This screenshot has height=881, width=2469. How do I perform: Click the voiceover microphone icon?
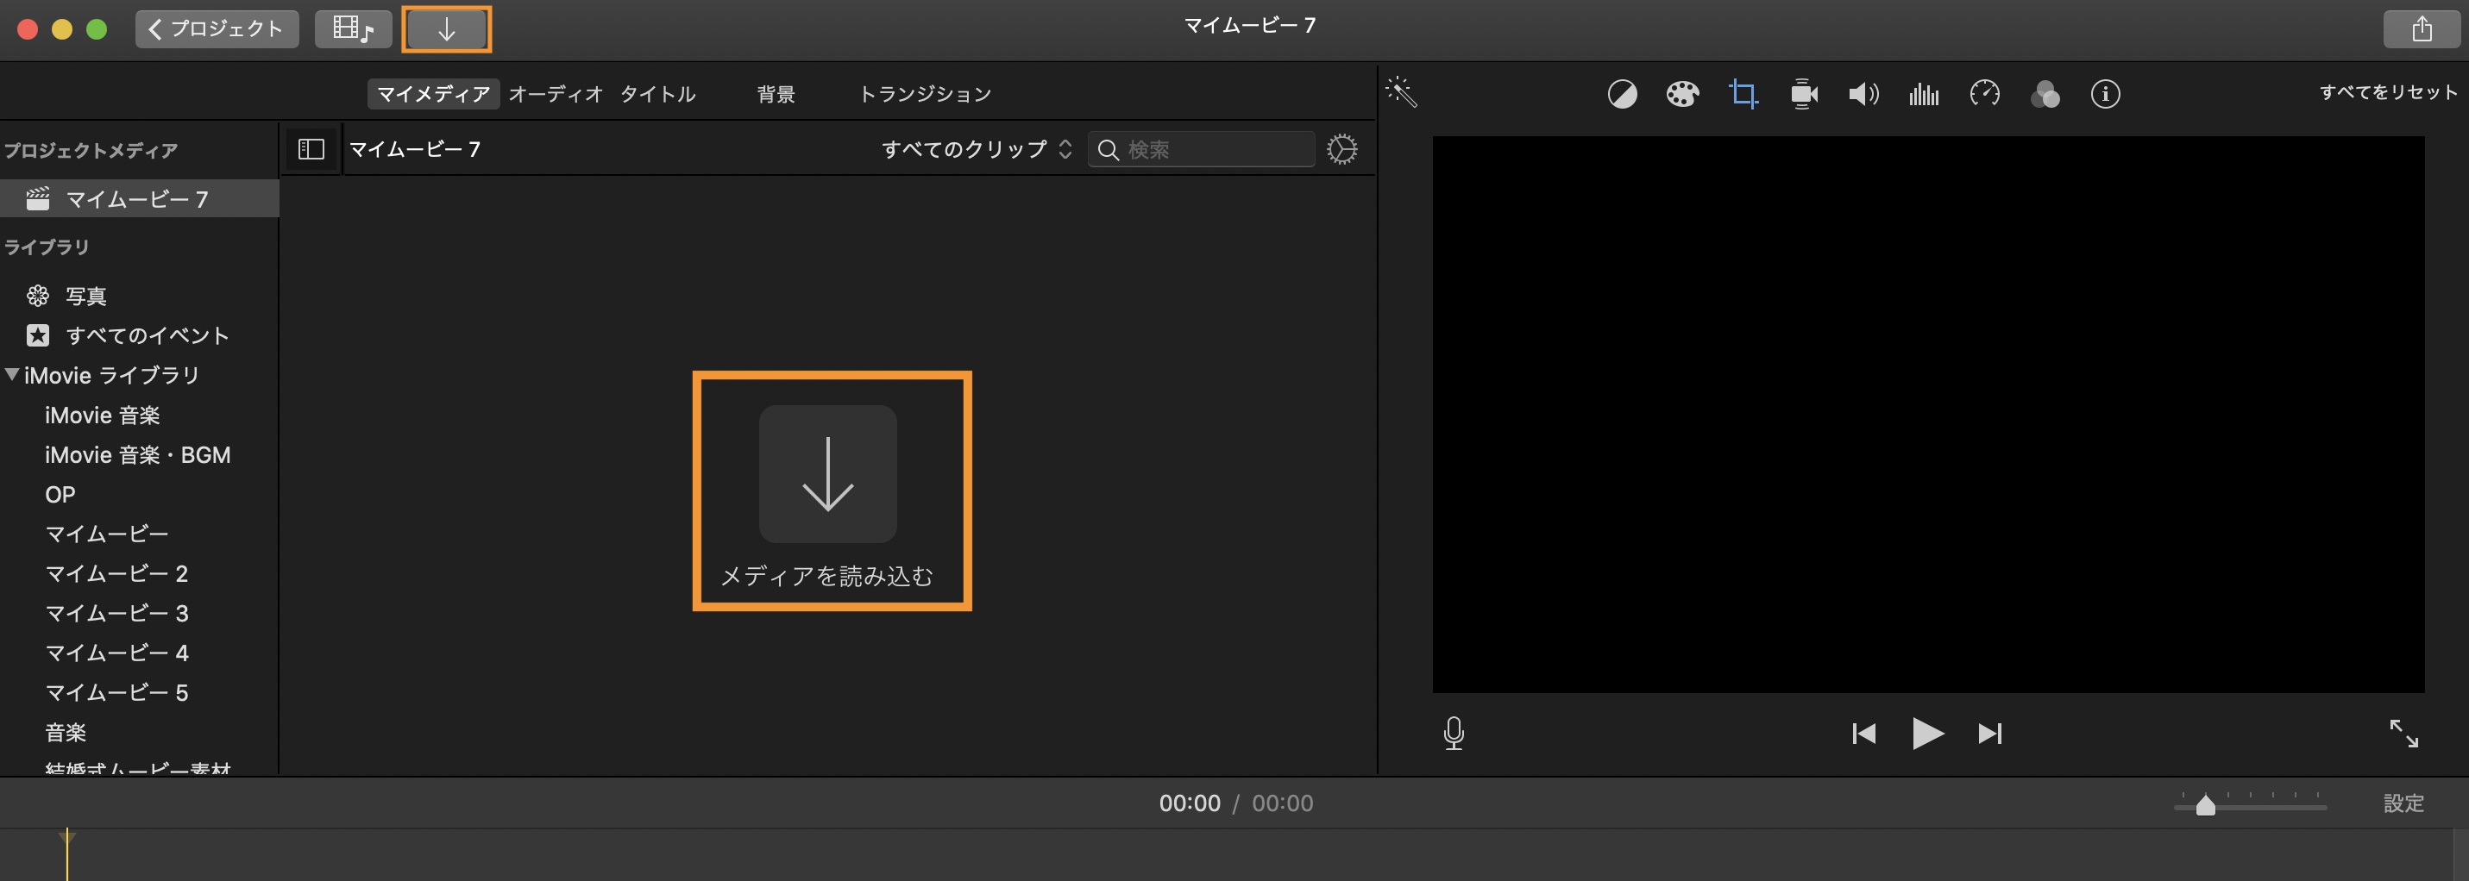[x=1453, y=734]
